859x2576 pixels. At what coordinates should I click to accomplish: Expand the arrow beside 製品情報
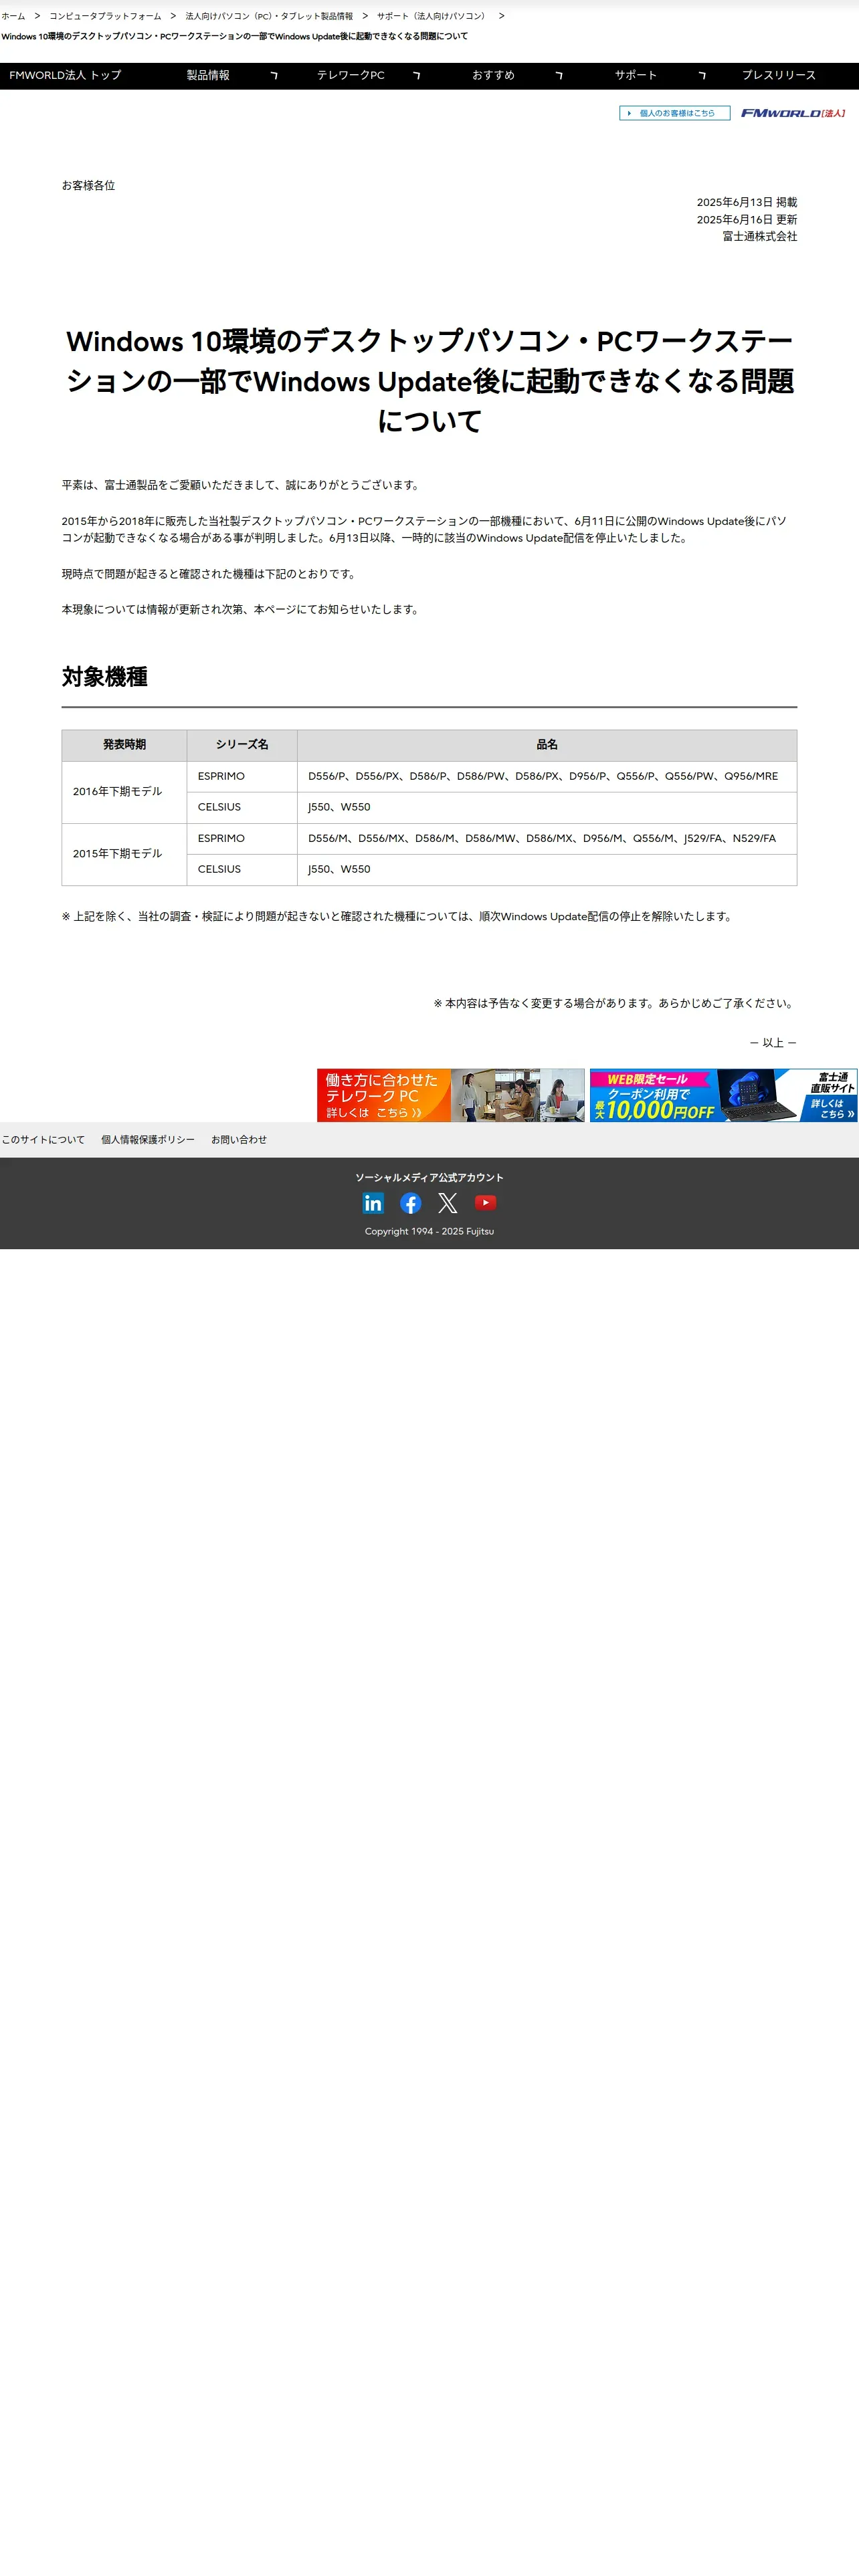(274, 76)
